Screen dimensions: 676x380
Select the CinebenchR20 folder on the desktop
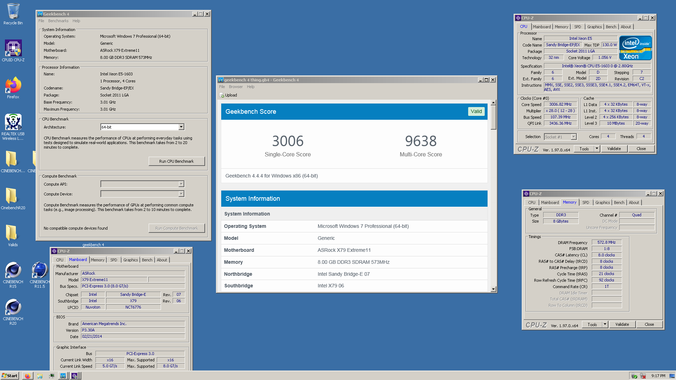[13, 199]
